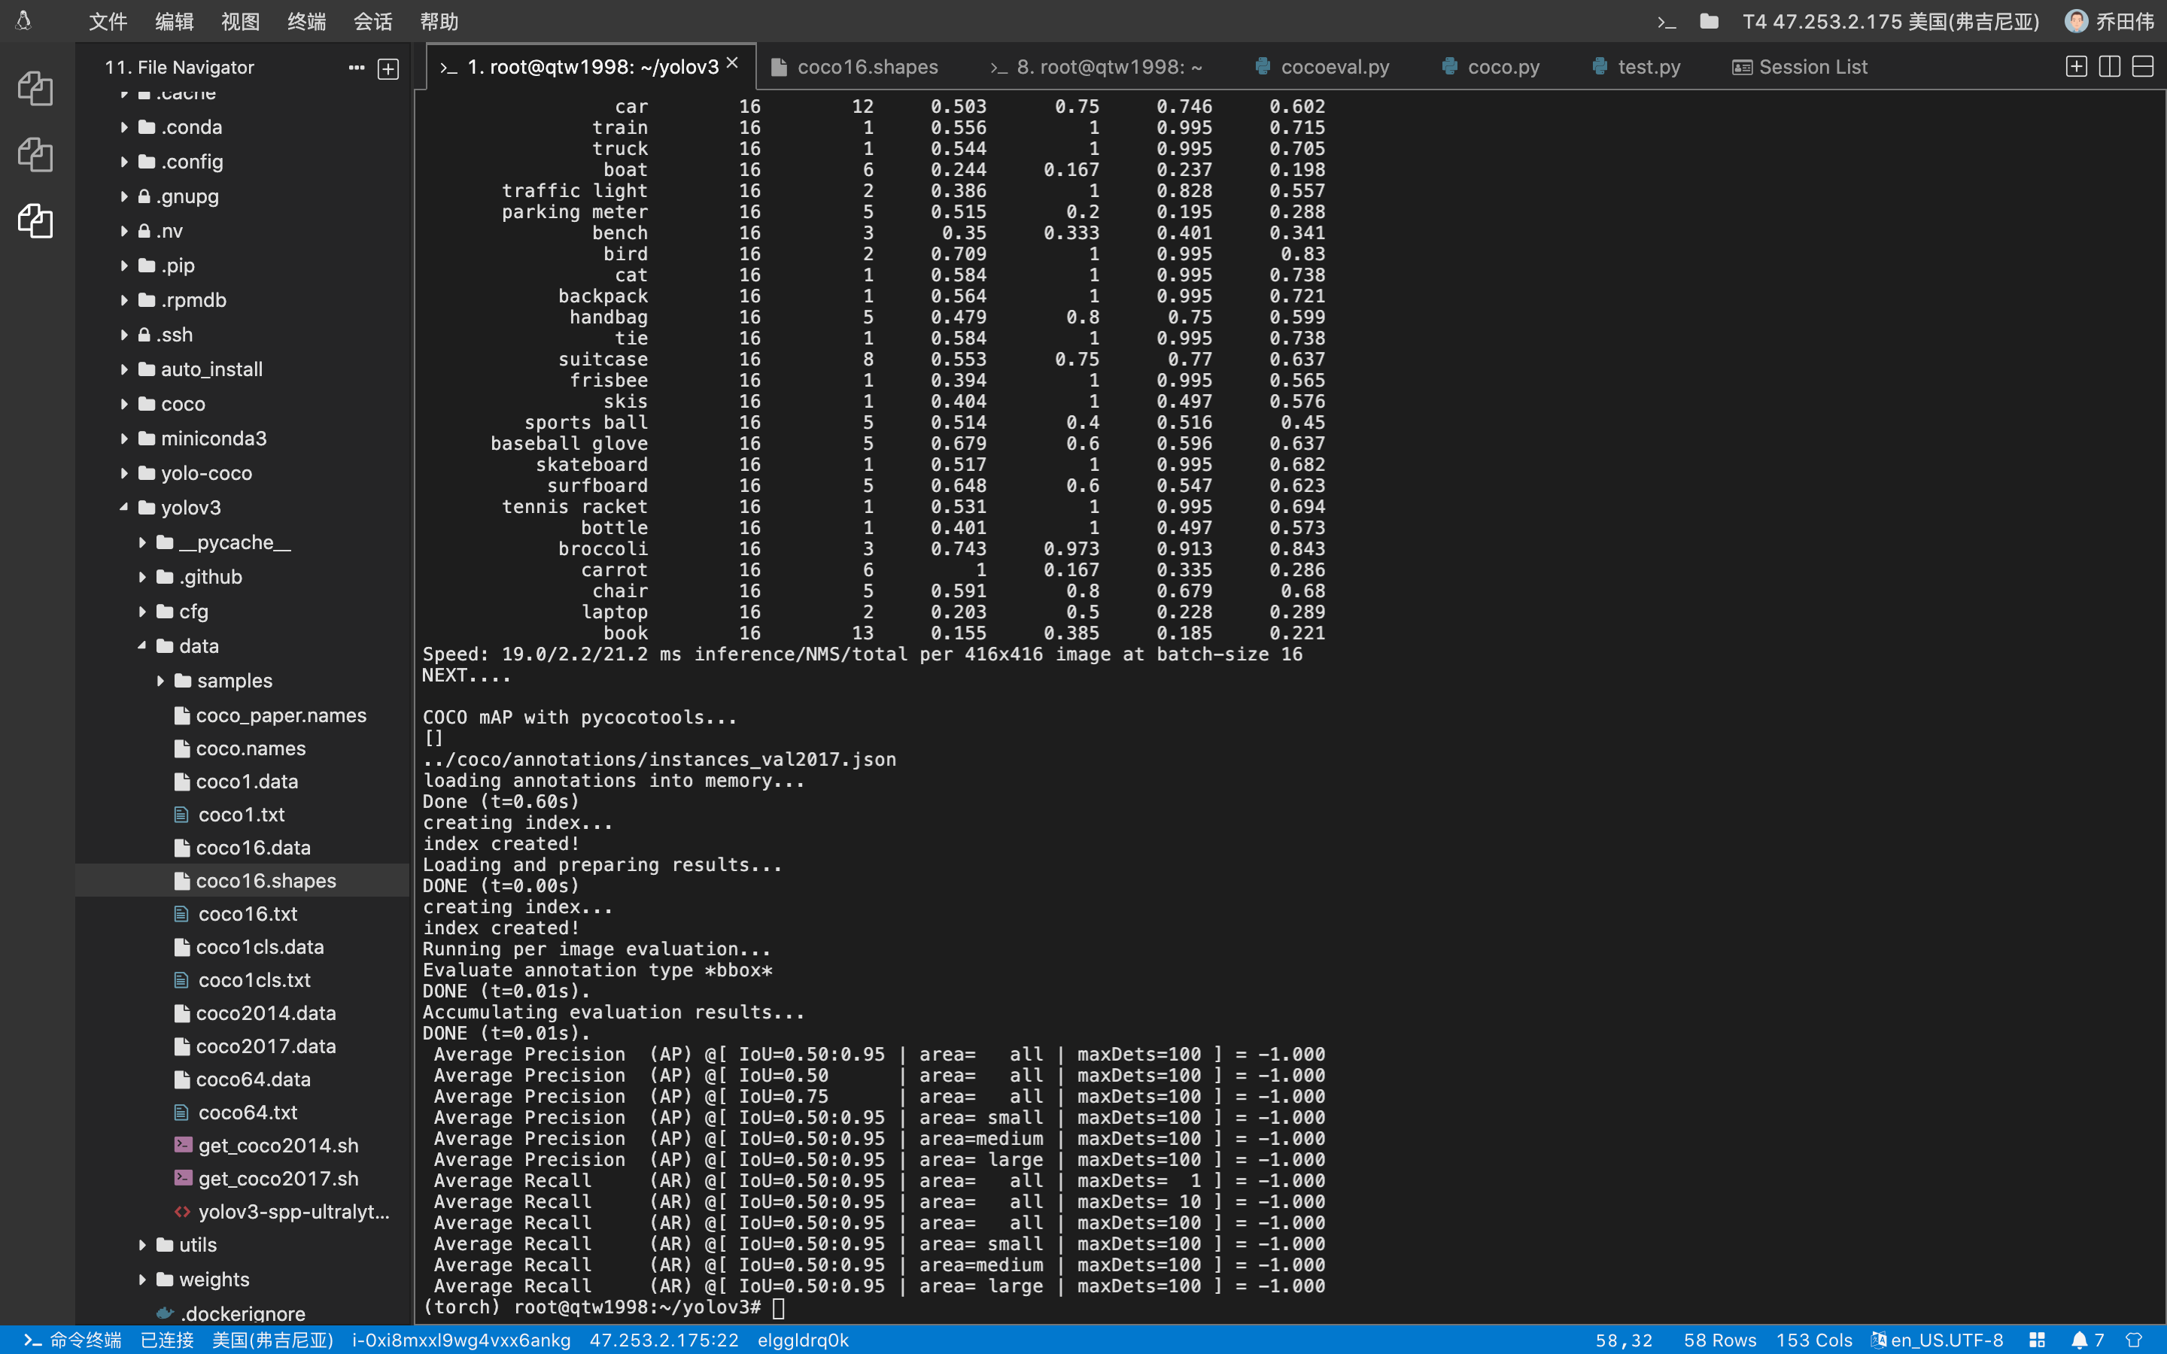Open File Navigator more options via the ellipsis icon

[357, 68]
